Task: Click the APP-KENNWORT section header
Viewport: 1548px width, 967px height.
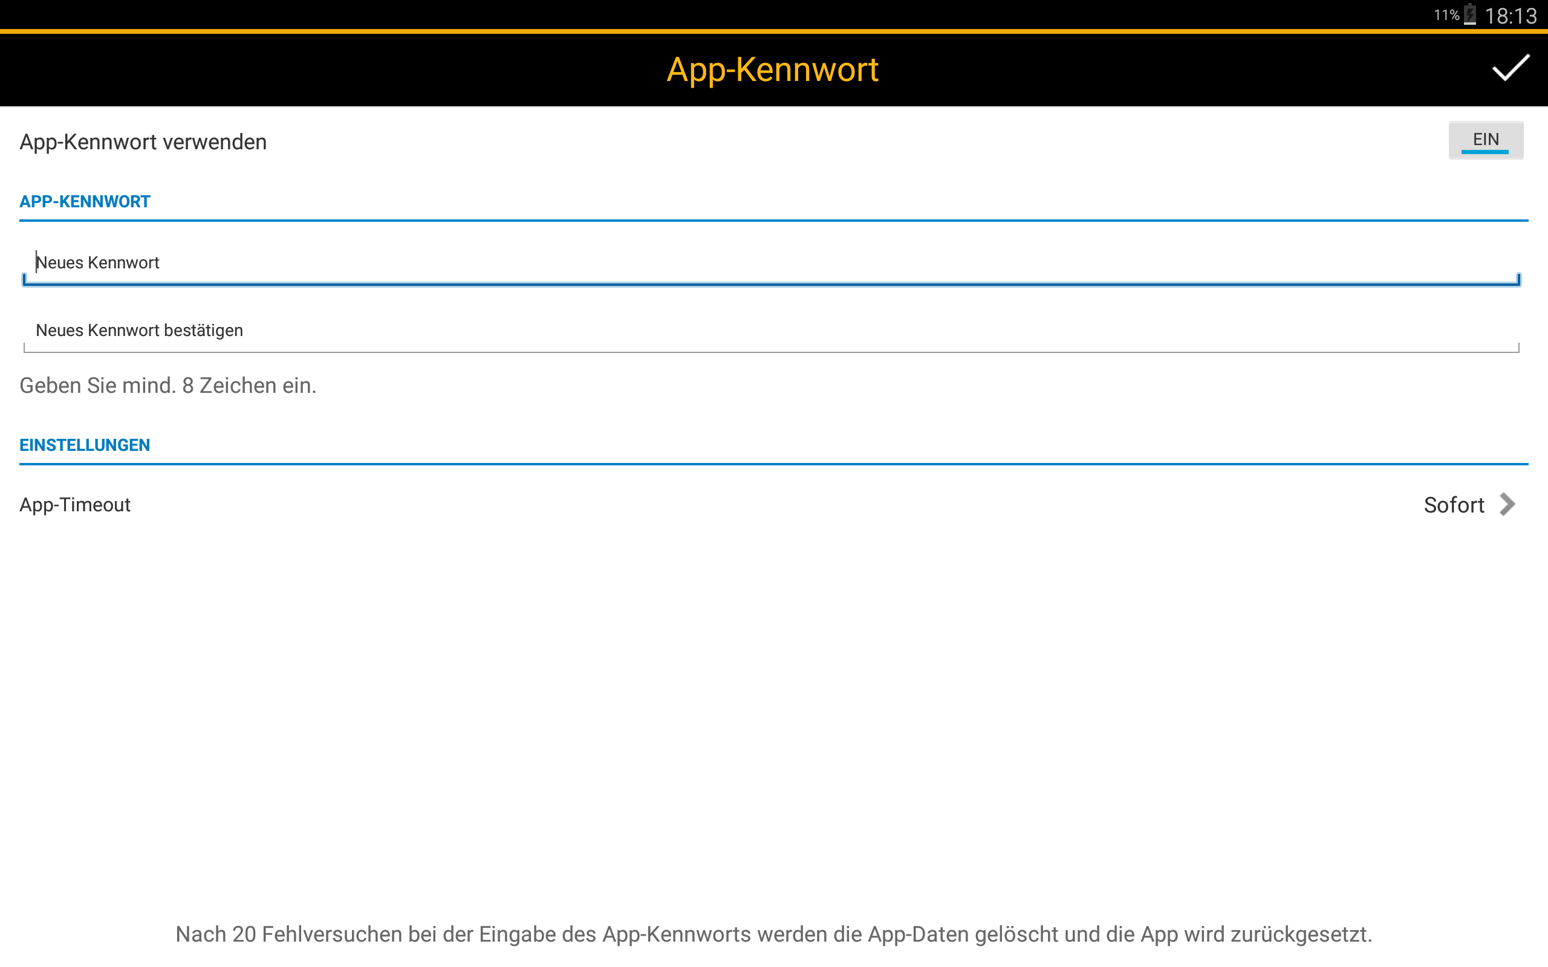Action: 85,201
